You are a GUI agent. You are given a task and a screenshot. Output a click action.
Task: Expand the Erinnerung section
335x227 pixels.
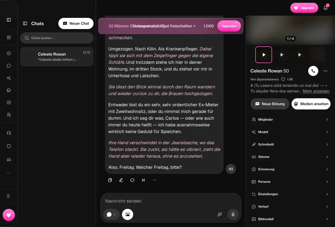[290, 169]
